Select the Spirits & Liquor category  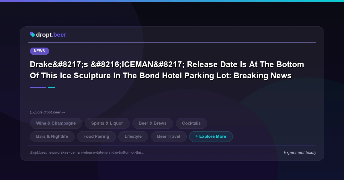tap(107, 123)
